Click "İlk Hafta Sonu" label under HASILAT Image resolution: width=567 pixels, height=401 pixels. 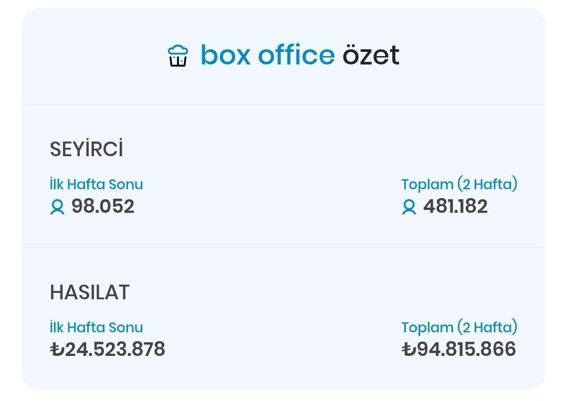coord(96,328)
